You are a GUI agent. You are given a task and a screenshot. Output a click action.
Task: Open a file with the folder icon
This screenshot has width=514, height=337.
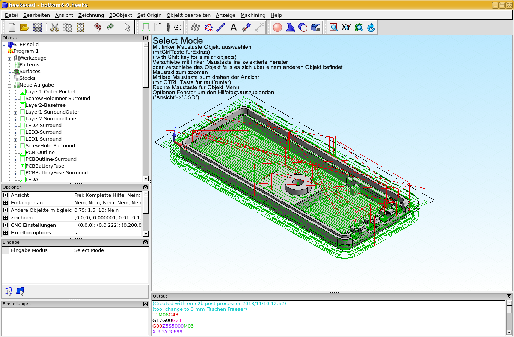(24, 27)
